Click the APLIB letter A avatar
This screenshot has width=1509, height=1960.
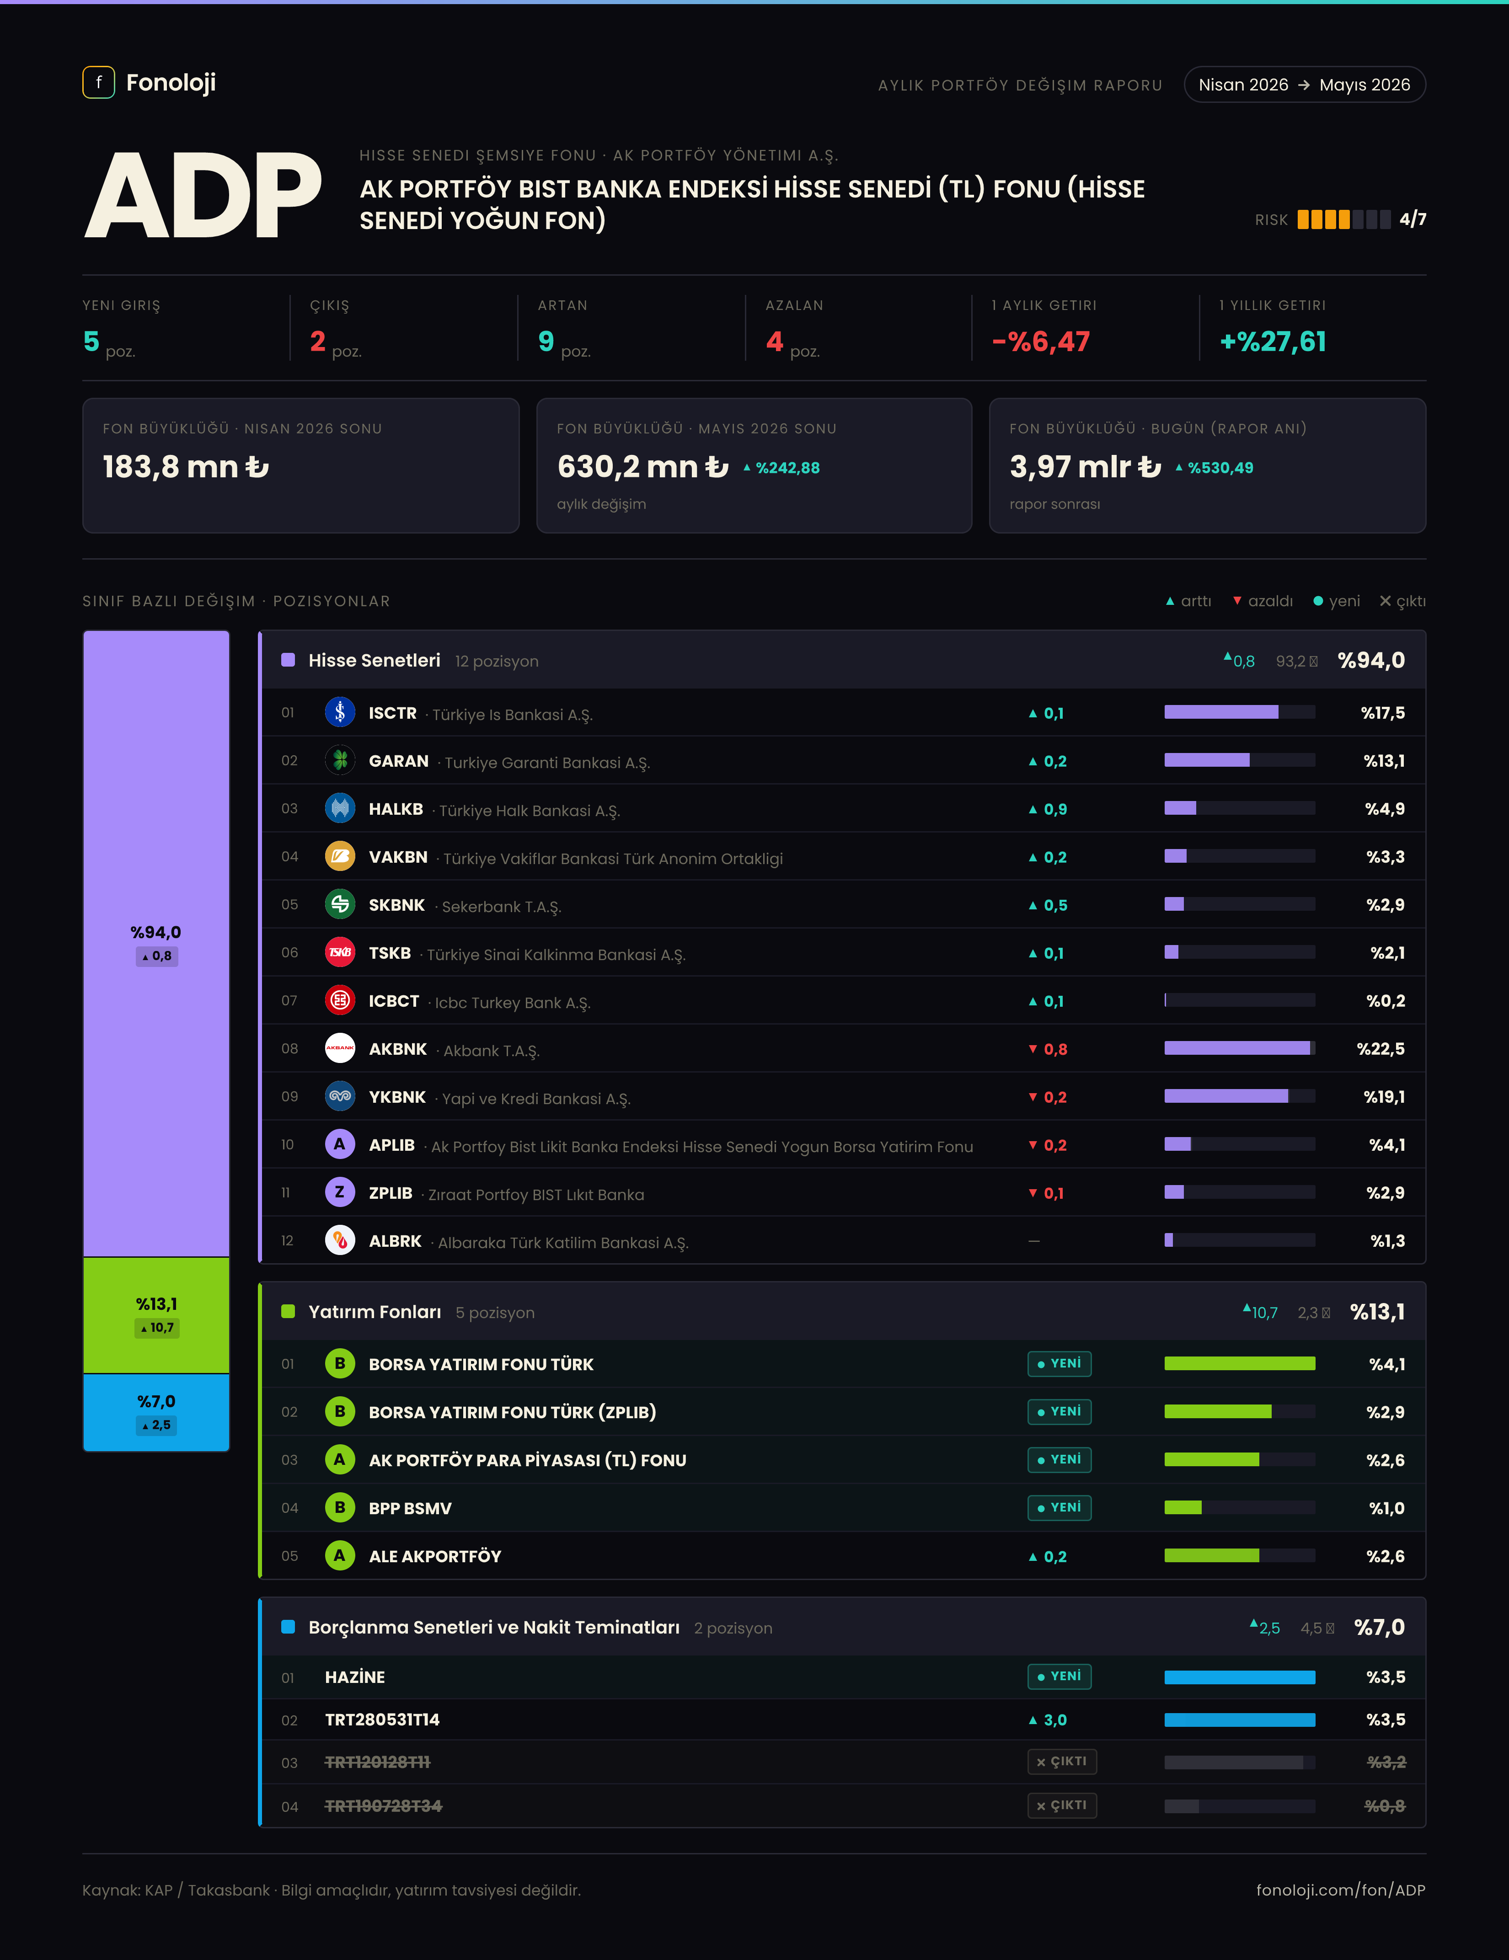(x=339, y=1144)
